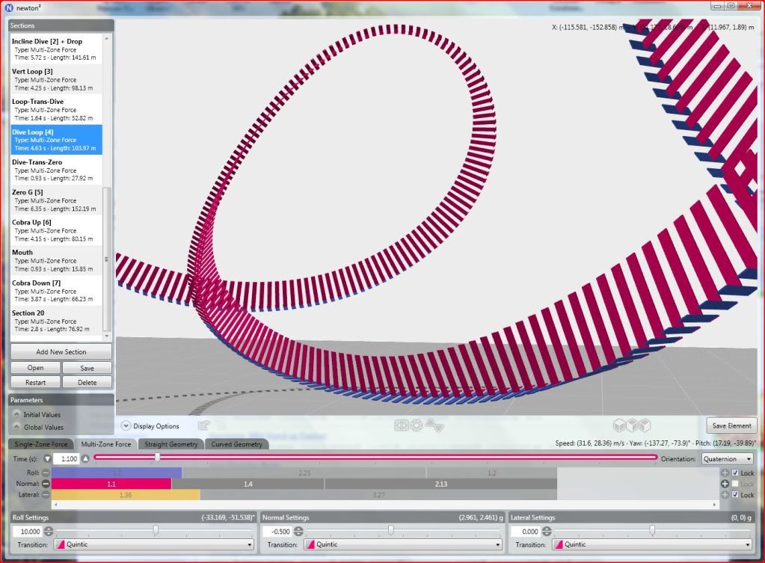Click the Open button
765x563 pixels.
coord(36,368)
